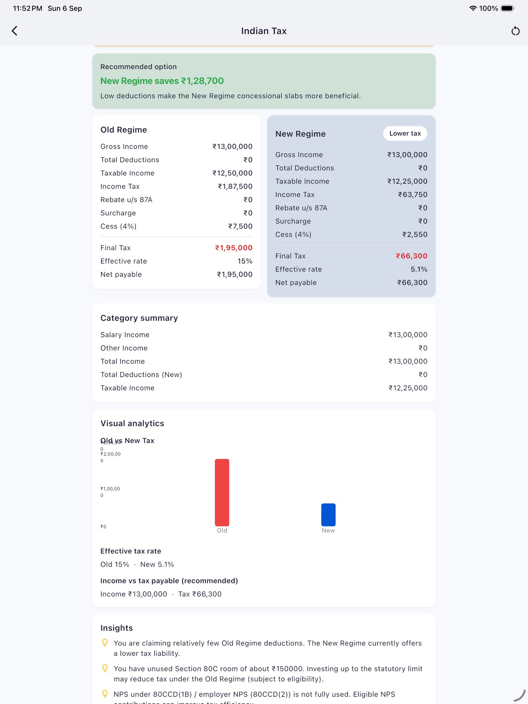Tap Old Regime Net payable ₹1,95,000
528x704 pixels.
(235, 274)
